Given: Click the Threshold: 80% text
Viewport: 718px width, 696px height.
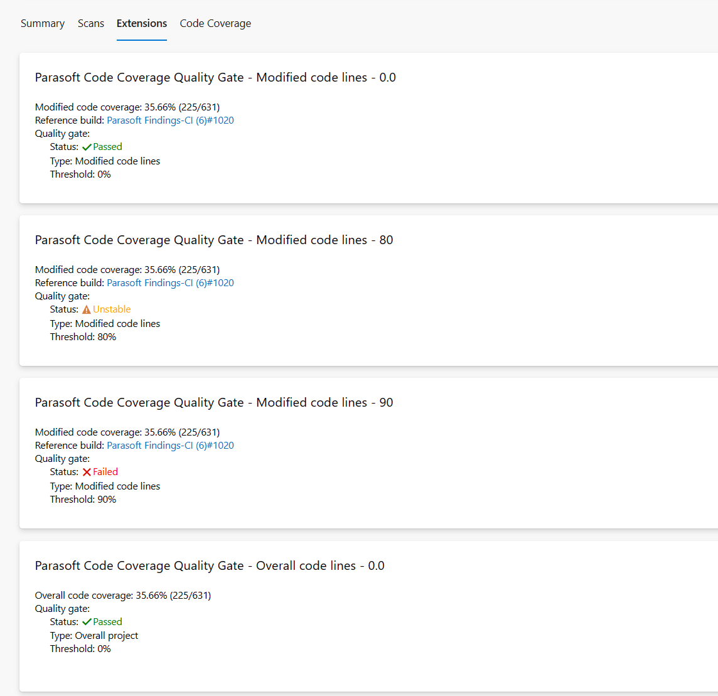Looking at the screenshot, I should [83, 337].
